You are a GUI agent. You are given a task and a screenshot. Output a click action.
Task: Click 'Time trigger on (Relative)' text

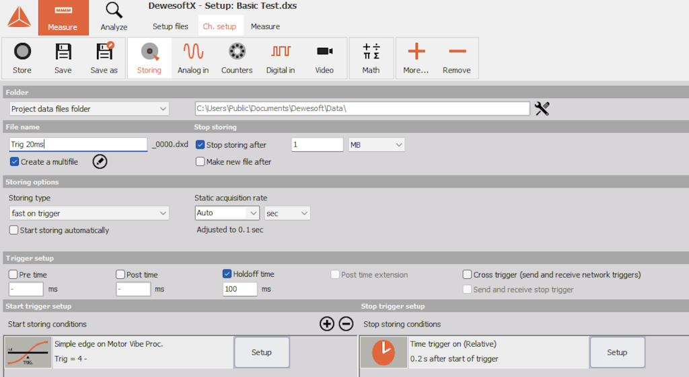[x=453, y=344]
